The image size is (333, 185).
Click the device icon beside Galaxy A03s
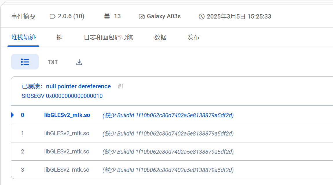(x=141, y=16)
